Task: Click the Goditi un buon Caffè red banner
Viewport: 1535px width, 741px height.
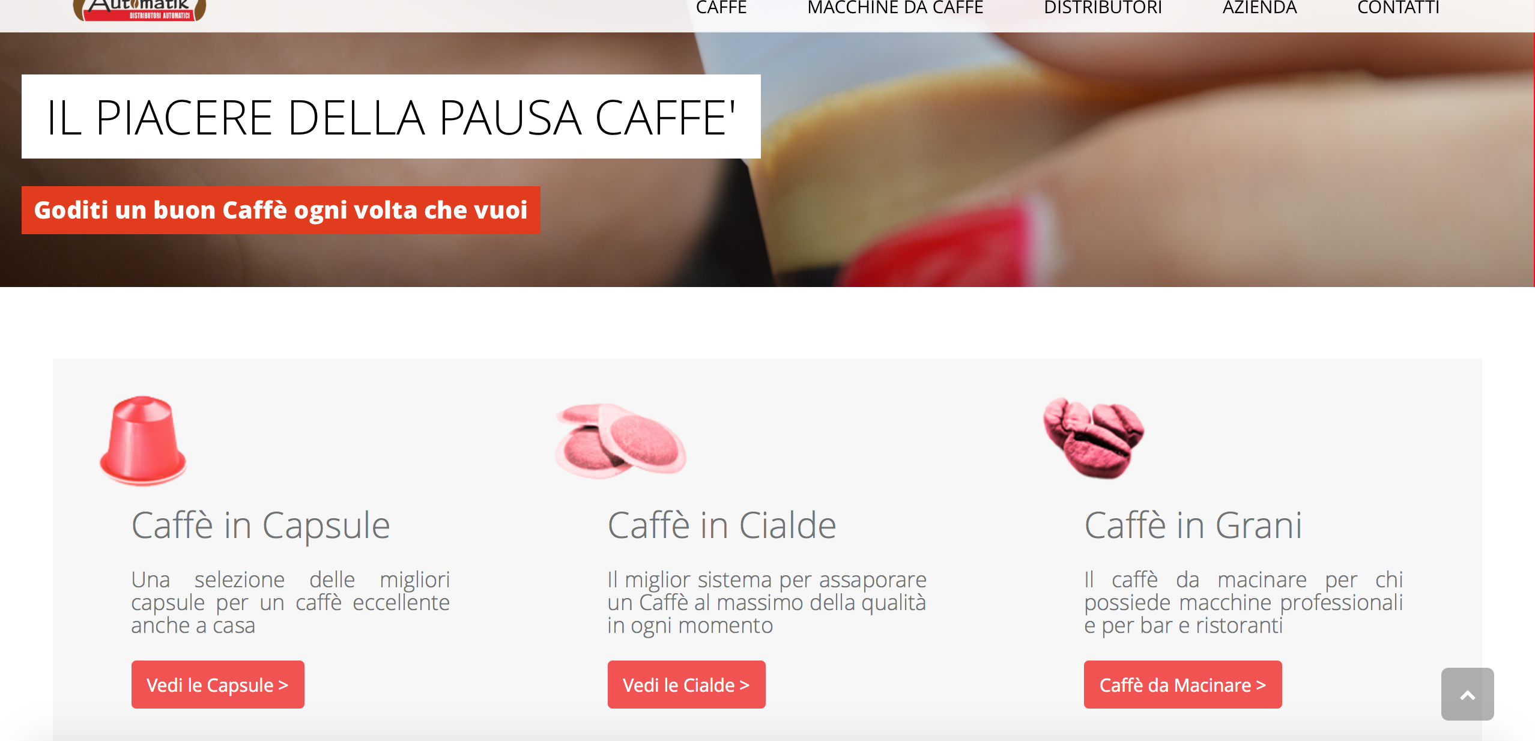Action: [280, 210]
